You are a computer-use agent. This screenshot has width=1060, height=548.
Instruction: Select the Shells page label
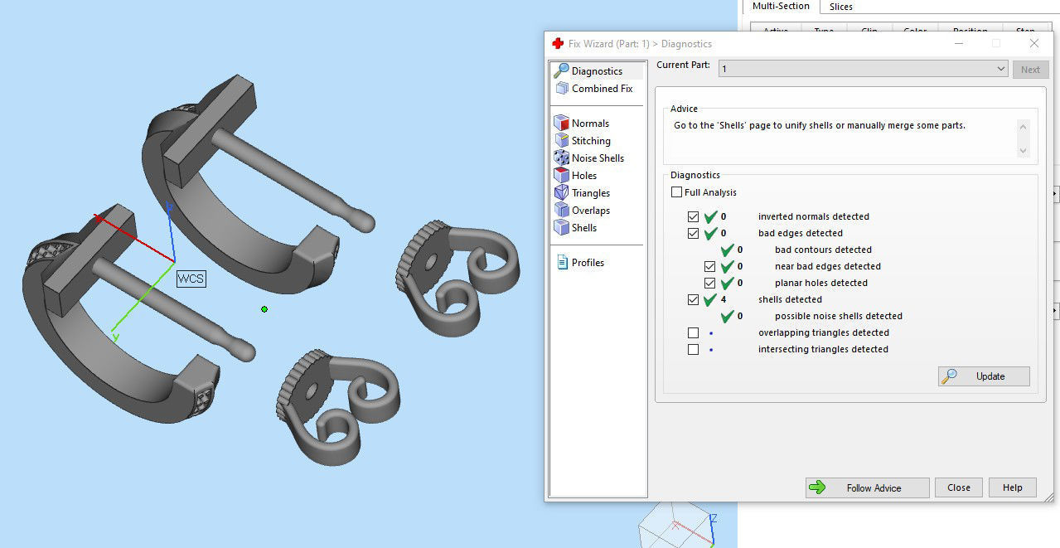point(584,228)
